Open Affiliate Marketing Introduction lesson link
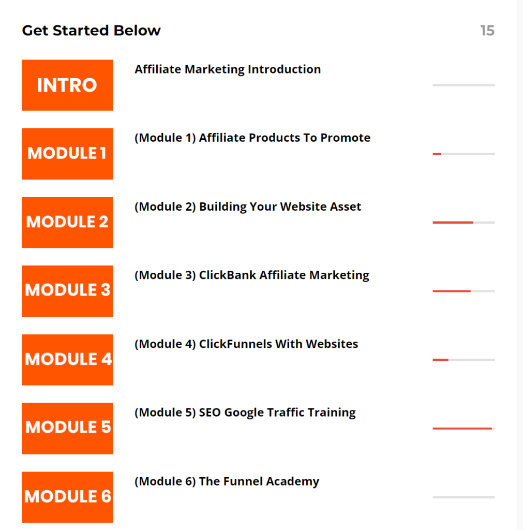The image size is (523, 530). (228, 69)
